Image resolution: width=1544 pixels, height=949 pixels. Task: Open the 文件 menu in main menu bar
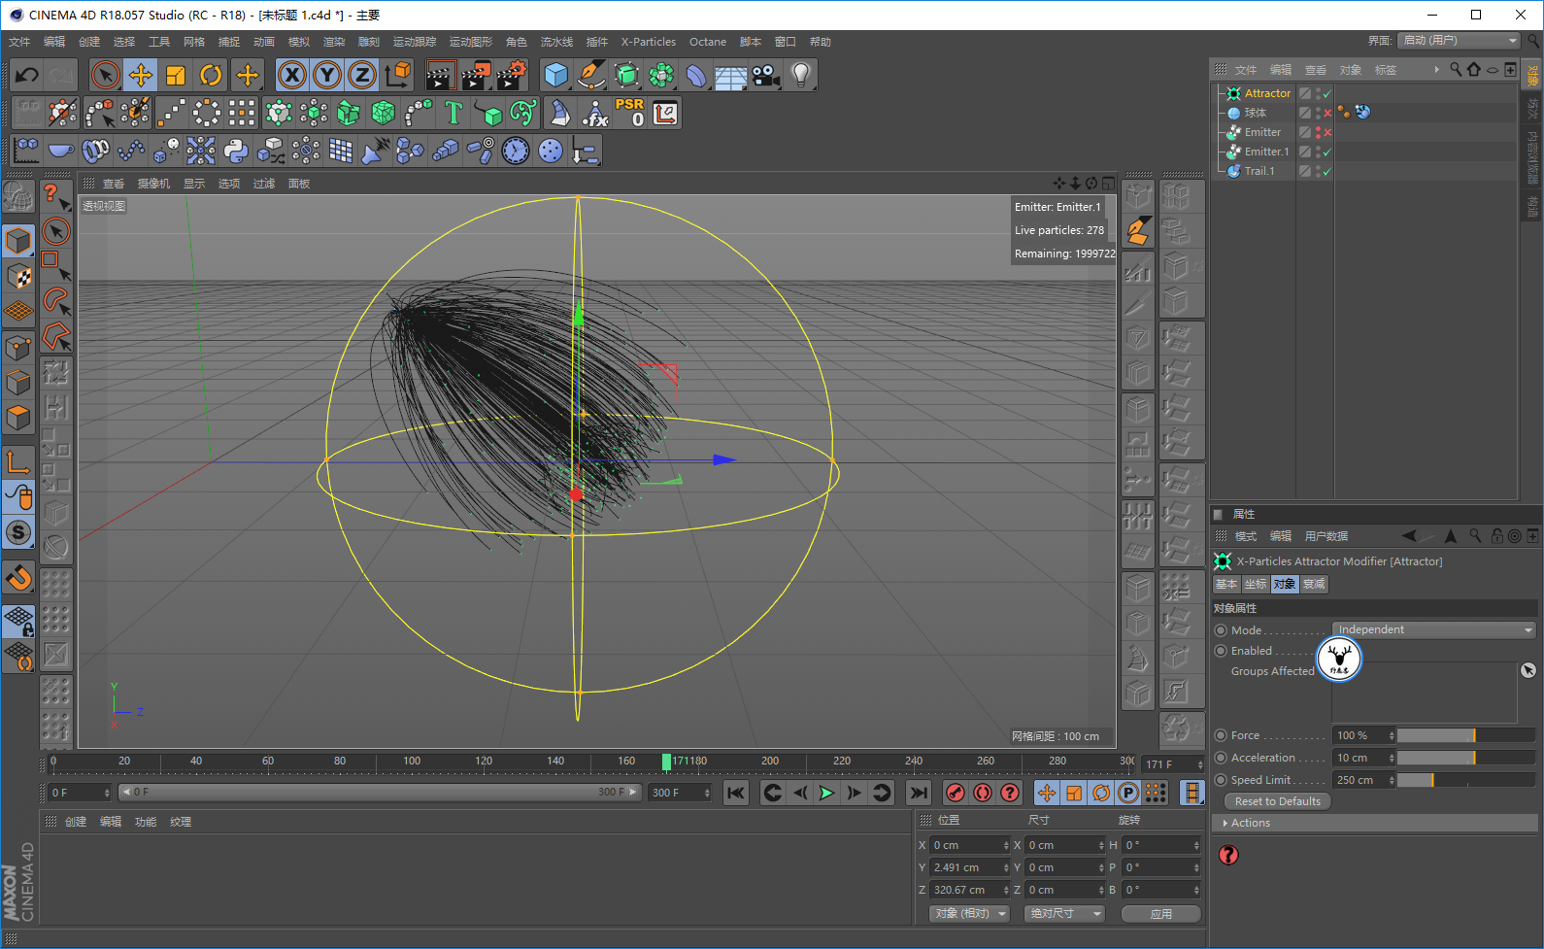click(x=19, y=42)
